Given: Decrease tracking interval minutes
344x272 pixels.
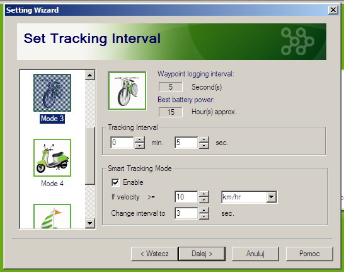Looking at the screenshot, I should (139, 146).
